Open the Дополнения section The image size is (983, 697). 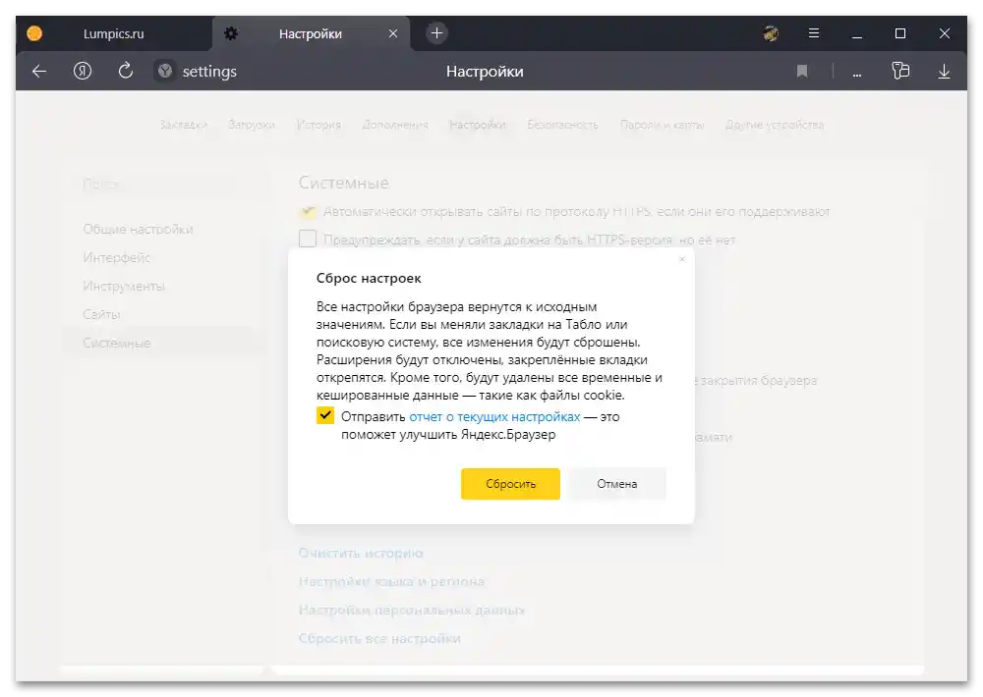coord(395,125)
